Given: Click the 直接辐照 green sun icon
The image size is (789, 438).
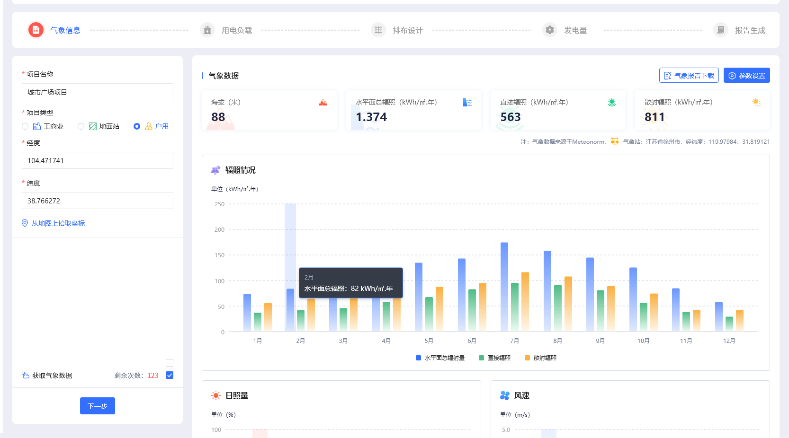Looking at the screenshot, I should pos(612,102).
